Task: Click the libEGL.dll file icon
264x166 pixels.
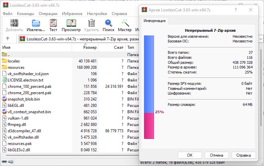Action: (x=4, y=106)
